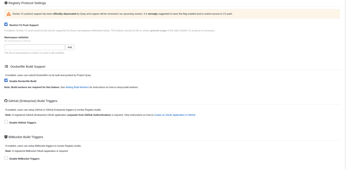The height and width of the screenshot is (169, 346).
Task: Click the BitBucket Build Triggers heading
Action: (26, 137)
